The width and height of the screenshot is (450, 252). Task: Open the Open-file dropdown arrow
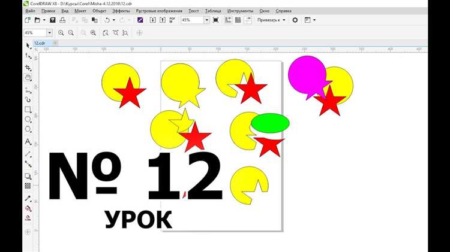point(44,20)
